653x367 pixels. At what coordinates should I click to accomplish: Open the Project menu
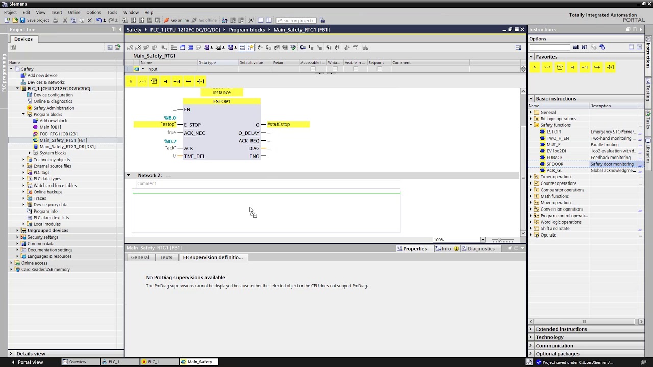point(10,12)
